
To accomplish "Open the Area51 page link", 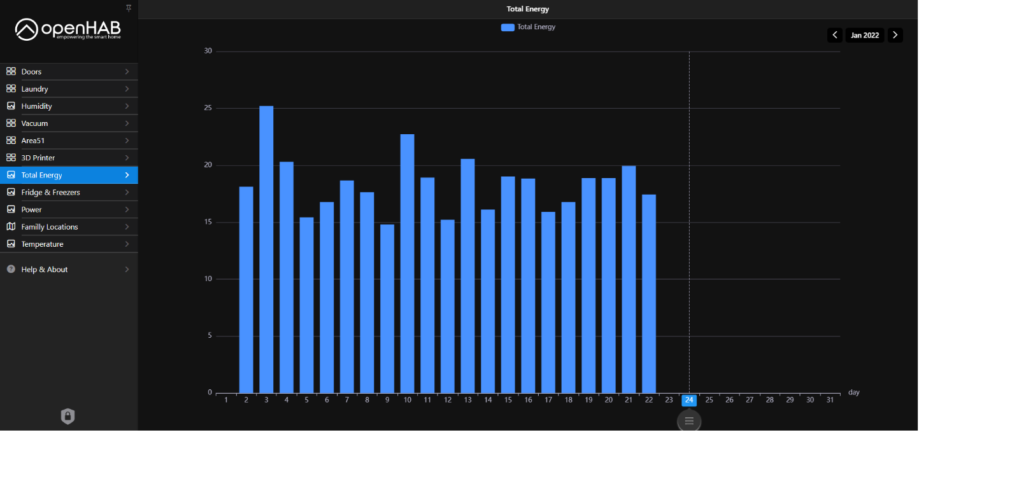I will (69, 140).
